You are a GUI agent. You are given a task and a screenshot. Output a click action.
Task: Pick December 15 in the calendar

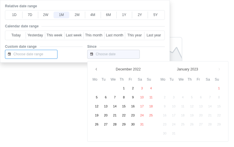coord(124,106)
